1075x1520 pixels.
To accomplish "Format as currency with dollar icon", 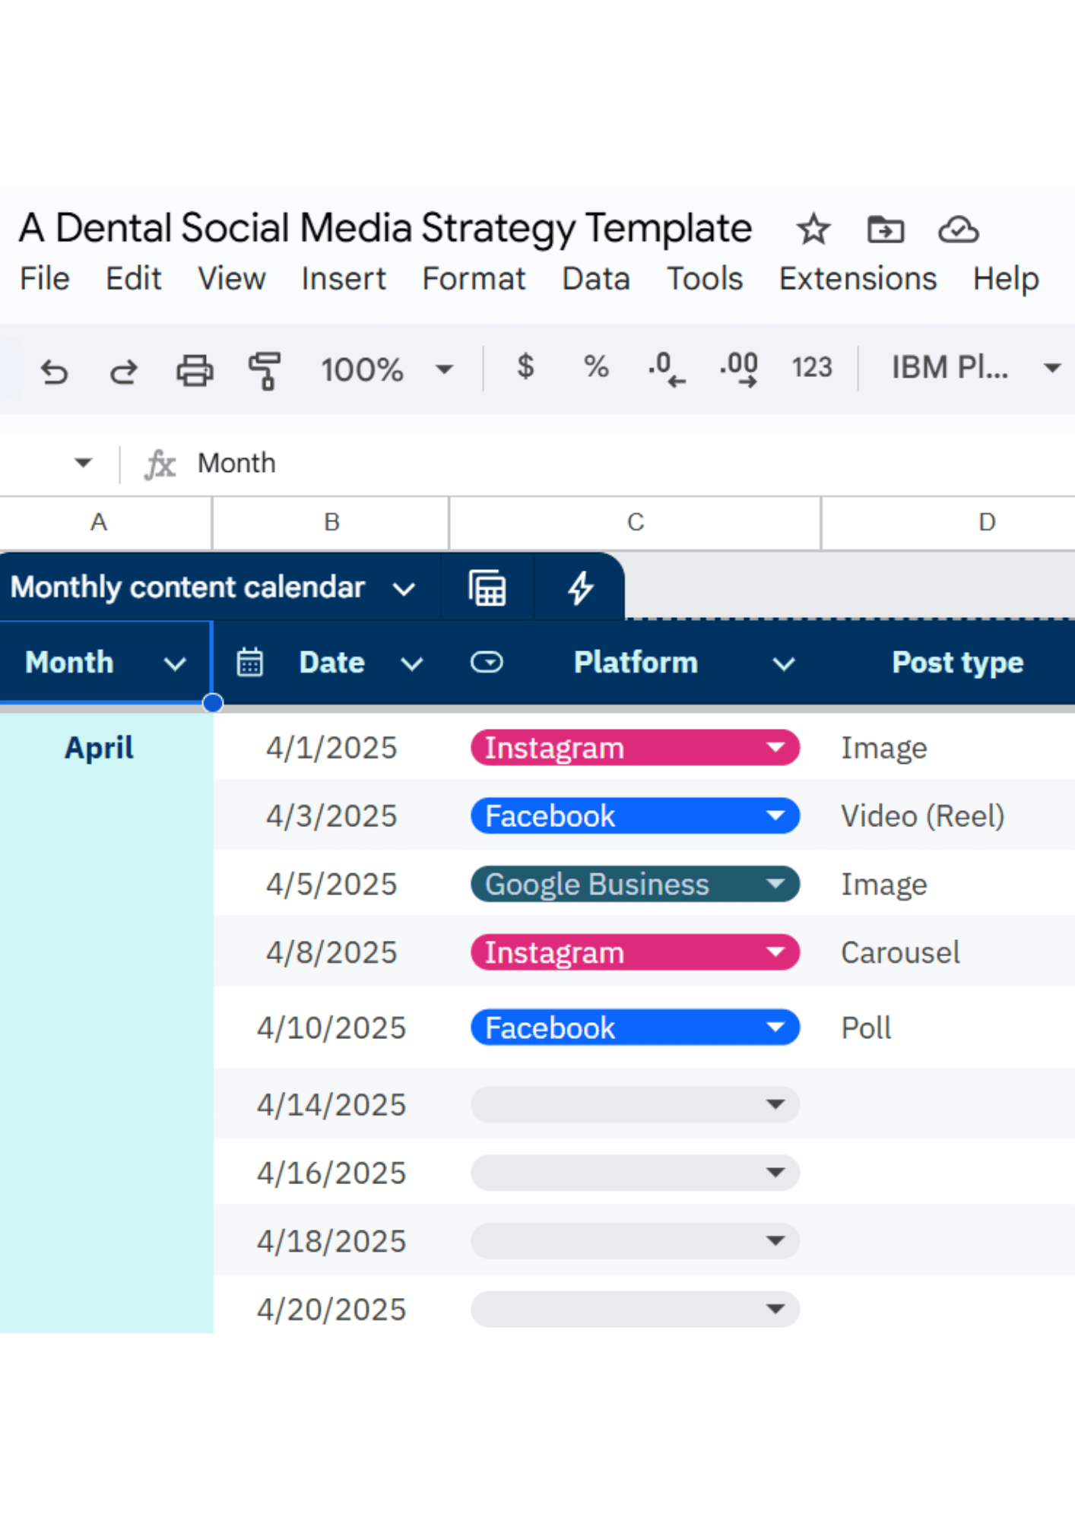I will [525, 367].
